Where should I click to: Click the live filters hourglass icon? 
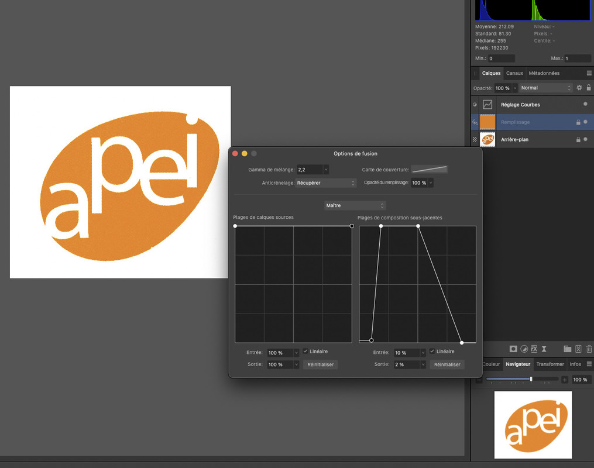pyautogui.click(x=544, y=349)
